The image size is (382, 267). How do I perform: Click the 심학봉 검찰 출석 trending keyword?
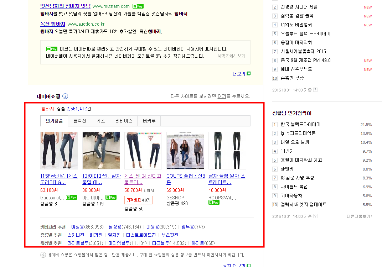coord(297,16)
